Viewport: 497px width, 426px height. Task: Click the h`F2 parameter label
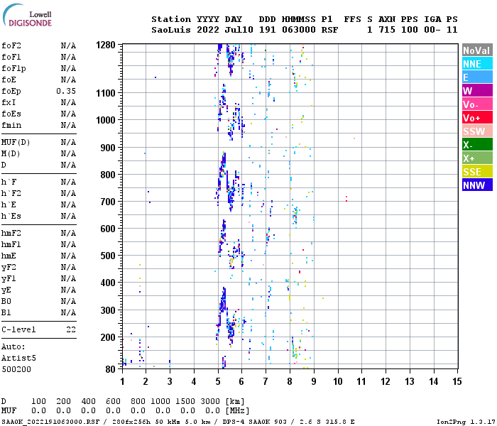pyautogui.click(x=11, y=193)
